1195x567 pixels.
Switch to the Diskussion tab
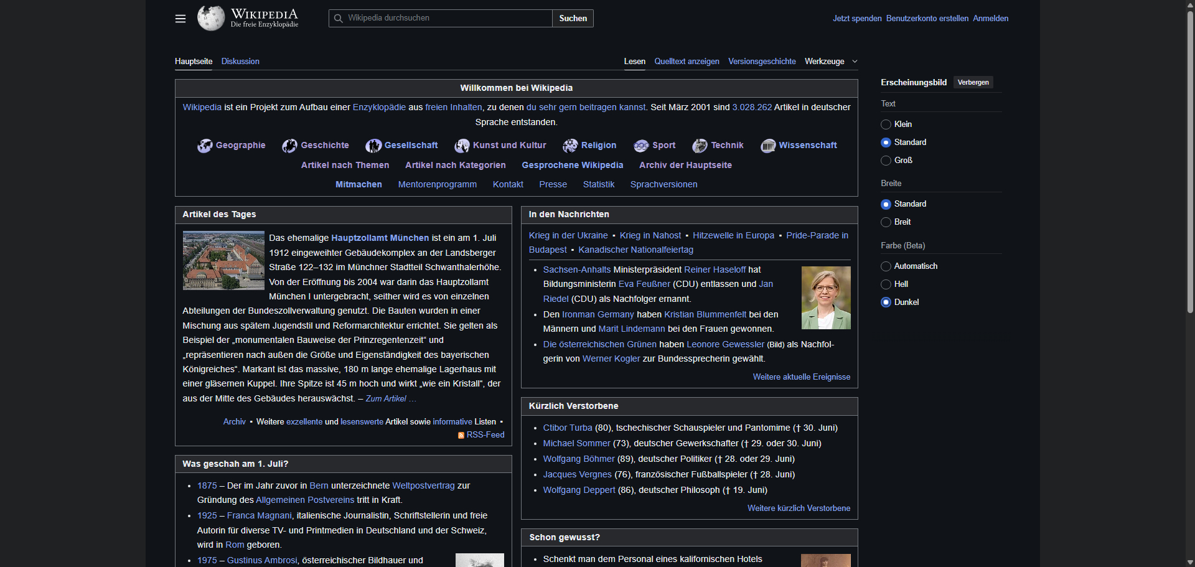click(x=240, y=61)
